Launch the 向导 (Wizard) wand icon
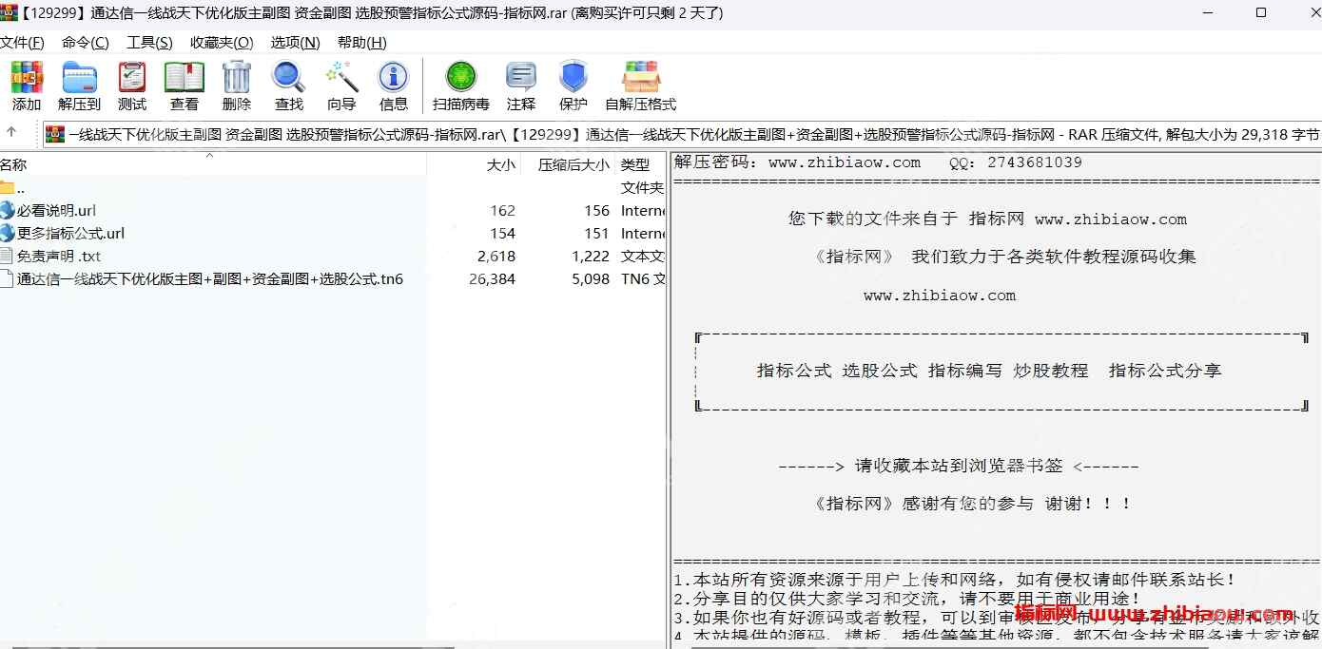Viewport: 1322px width, 649px height. (x=341, y=86)
